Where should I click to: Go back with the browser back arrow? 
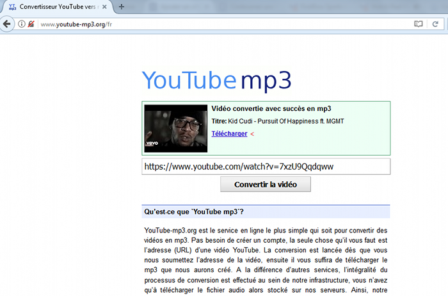click(7, 24)
